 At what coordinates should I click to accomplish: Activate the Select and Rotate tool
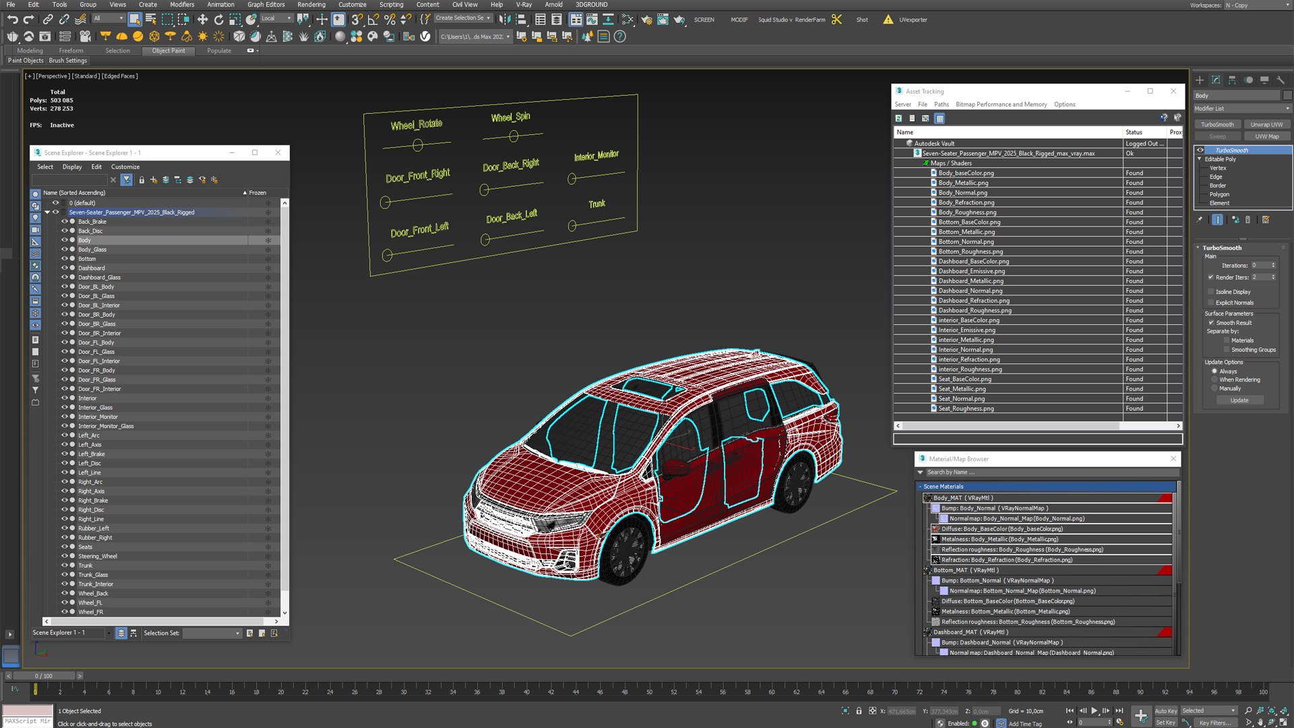(219, 20)
